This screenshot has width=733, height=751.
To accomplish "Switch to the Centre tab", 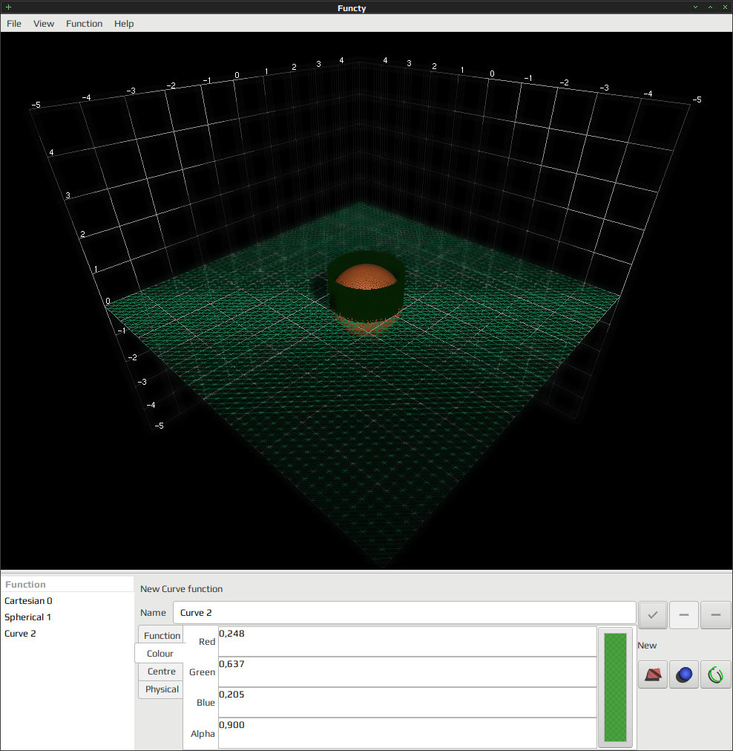I will point(161,671).
